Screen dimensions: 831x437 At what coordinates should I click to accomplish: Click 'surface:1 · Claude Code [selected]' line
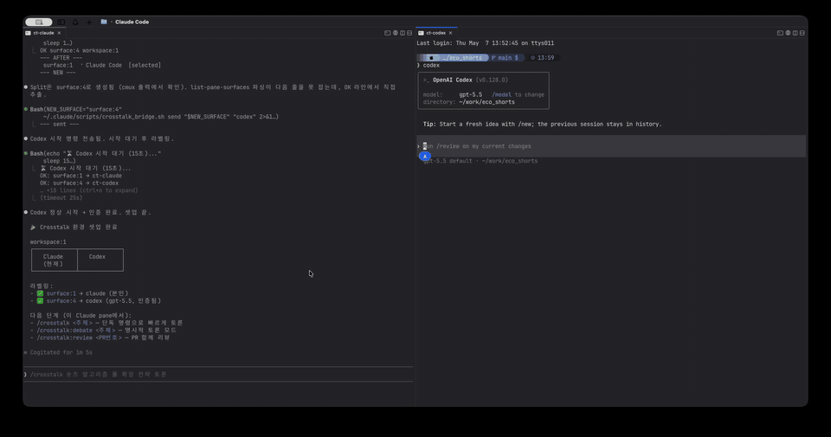pyautogui.click(x=102, y=65)
